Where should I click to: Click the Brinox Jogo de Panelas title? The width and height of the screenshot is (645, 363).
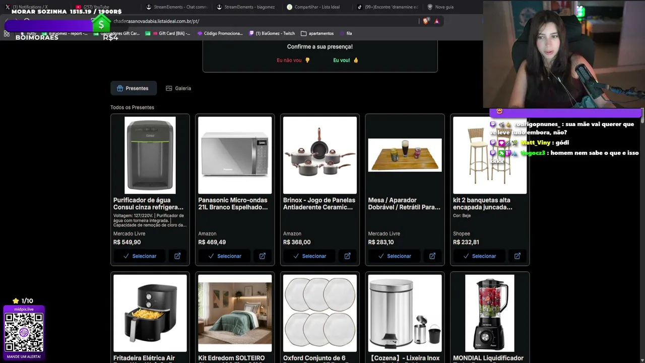pyautogui.click(x=319, y=204)
